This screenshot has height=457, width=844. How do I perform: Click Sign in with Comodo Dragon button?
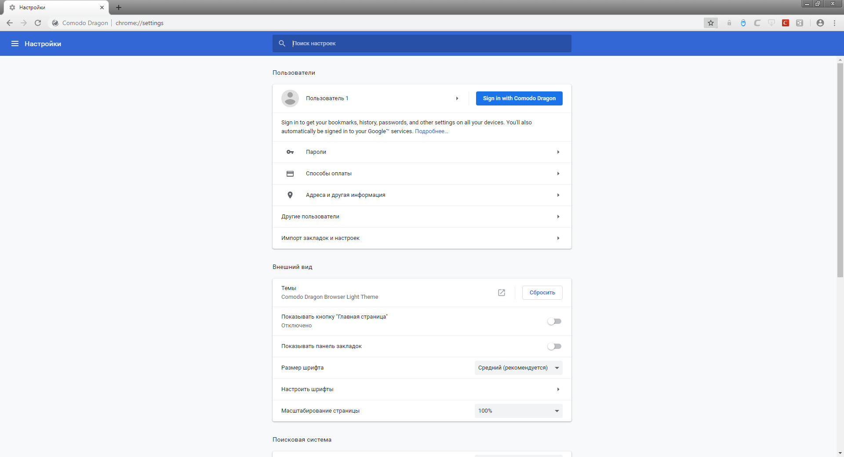coord(519,98)
